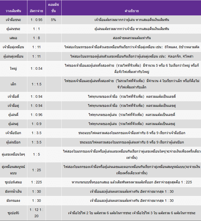
Task: Click the '1 : 1.5' payout value
Action: coord(36,84)
